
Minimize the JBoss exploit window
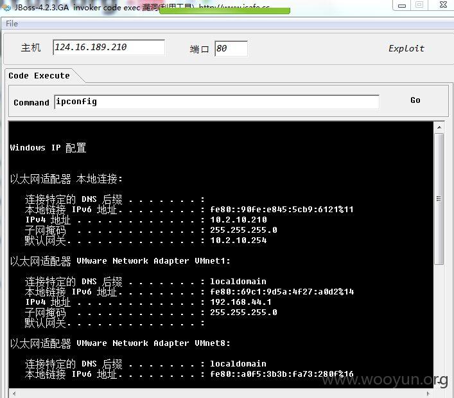point(402,5)
